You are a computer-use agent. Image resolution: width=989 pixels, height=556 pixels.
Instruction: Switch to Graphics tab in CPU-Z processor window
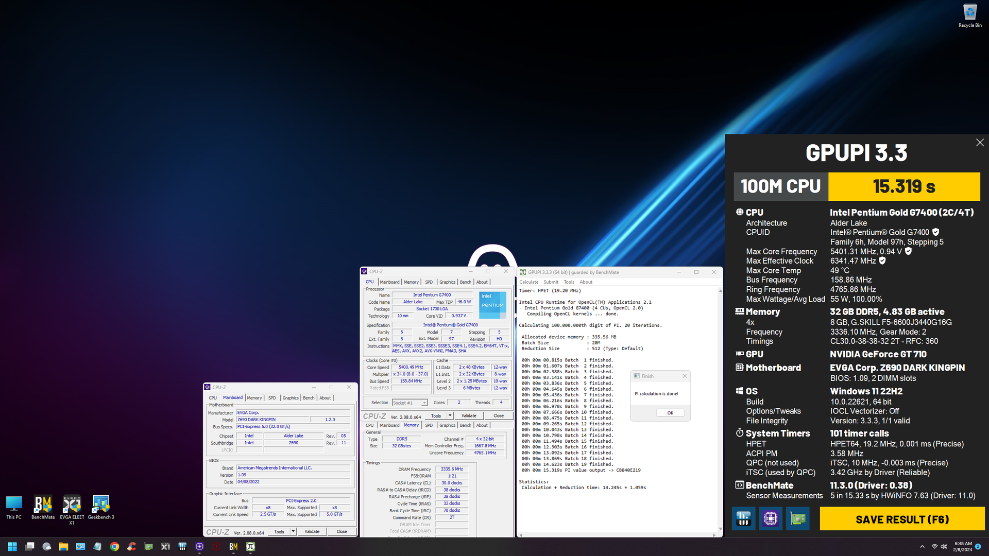pyautogui.click(x=447, y=282)
